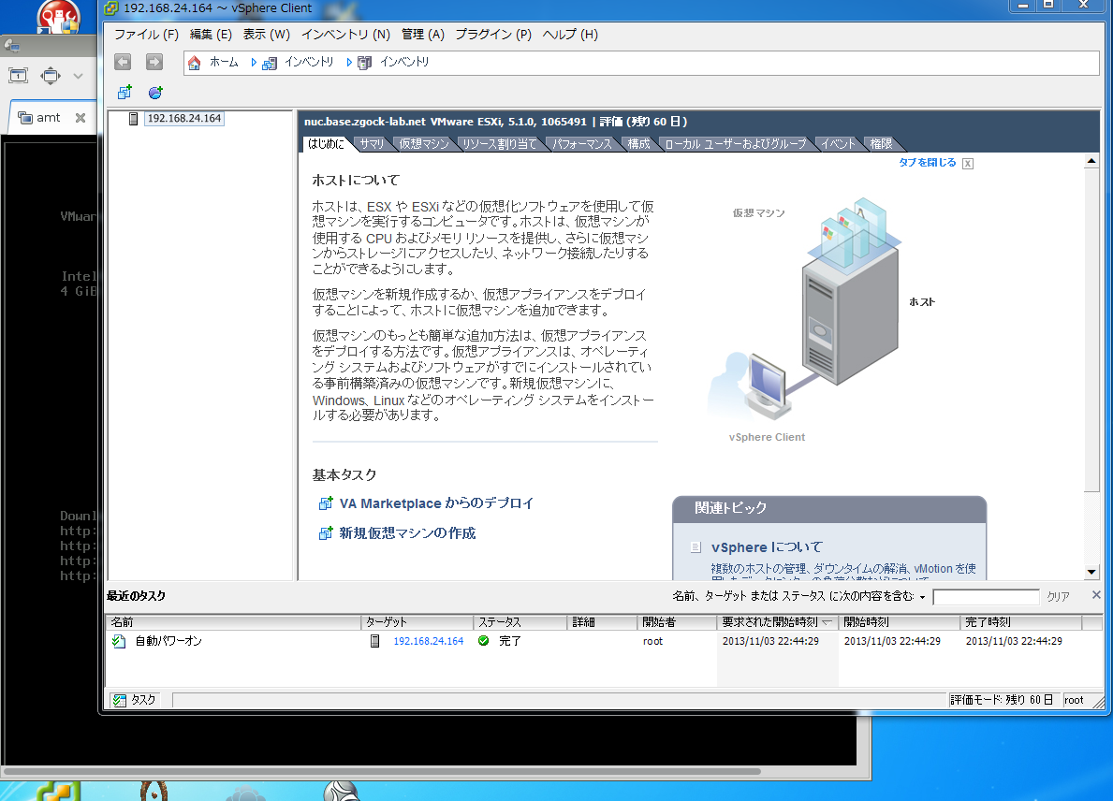Click the recent tasks filter text field

(x=986, y=597)
